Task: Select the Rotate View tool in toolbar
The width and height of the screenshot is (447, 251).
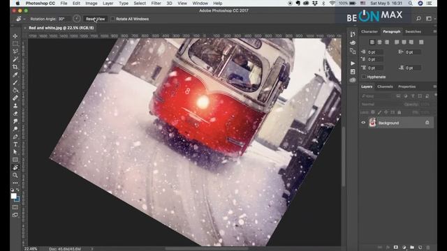Action: tap(15, 167)
